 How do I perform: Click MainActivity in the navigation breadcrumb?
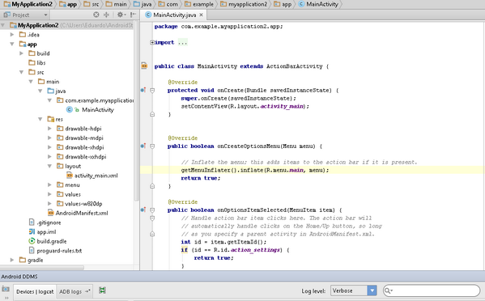(x=318, y=4)
